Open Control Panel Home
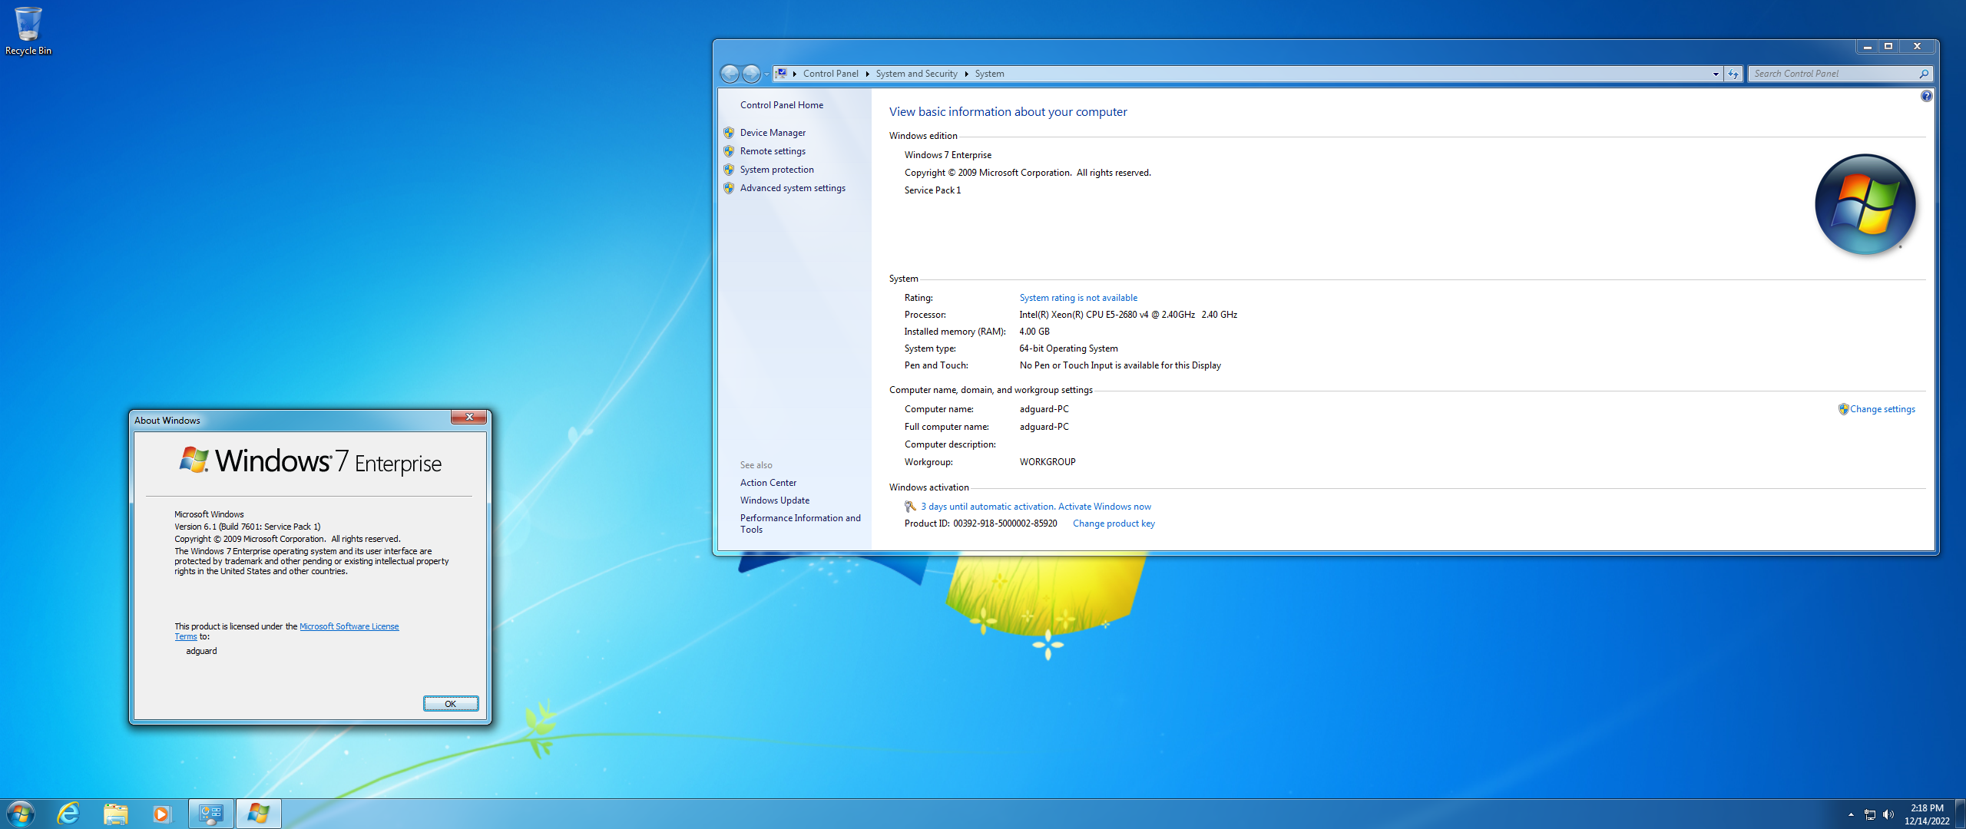The image size is (1966, 829). (781, 105)
